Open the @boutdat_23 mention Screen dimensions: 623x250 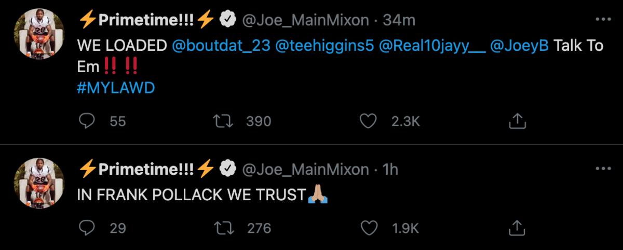(x=221, y=46)
